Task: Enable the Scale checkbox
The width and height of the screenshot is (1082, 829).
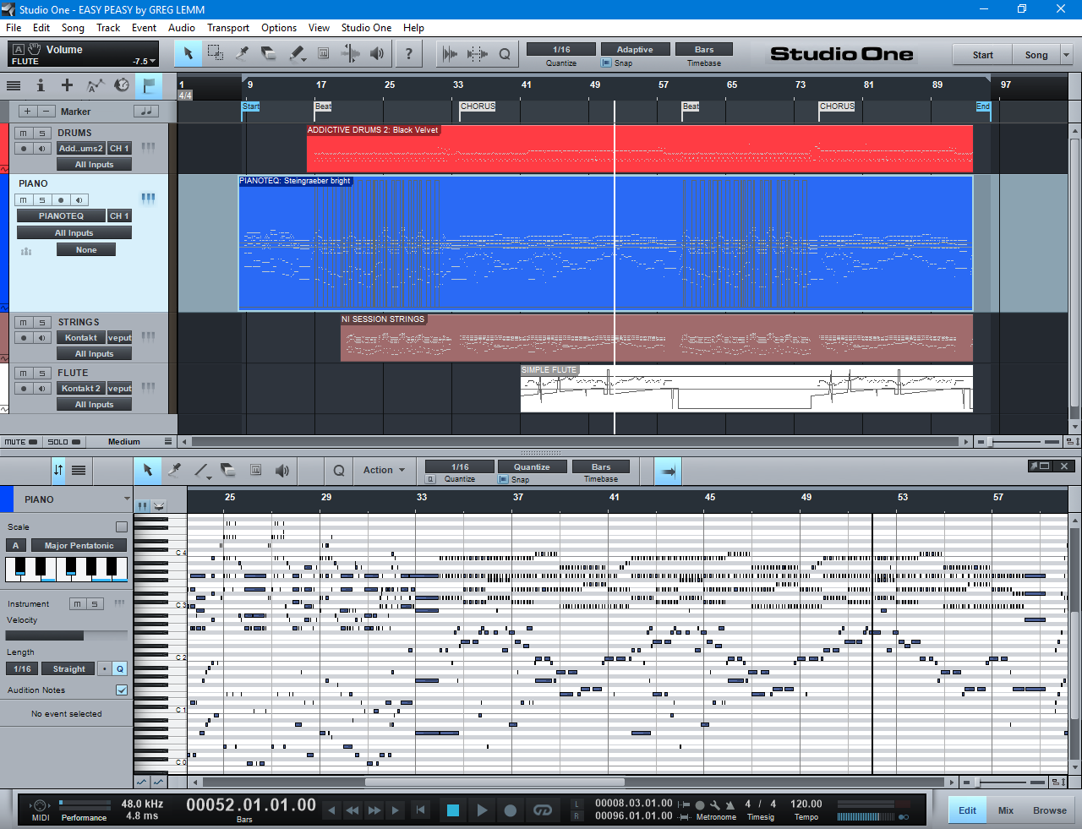Action: coord(122,526)
